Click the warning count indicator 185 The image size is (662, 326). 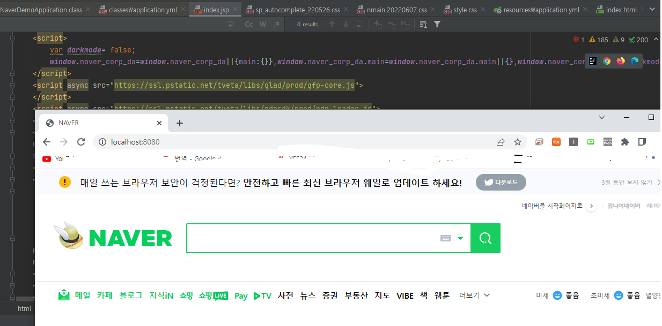(x=599, y=40)
